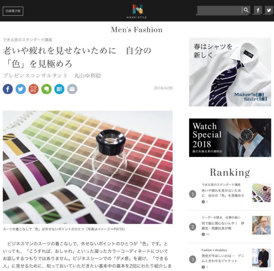Viewport: 274px width, 271px height.
Task: Save article with green Evernote icon
Action: pos(47,89)
